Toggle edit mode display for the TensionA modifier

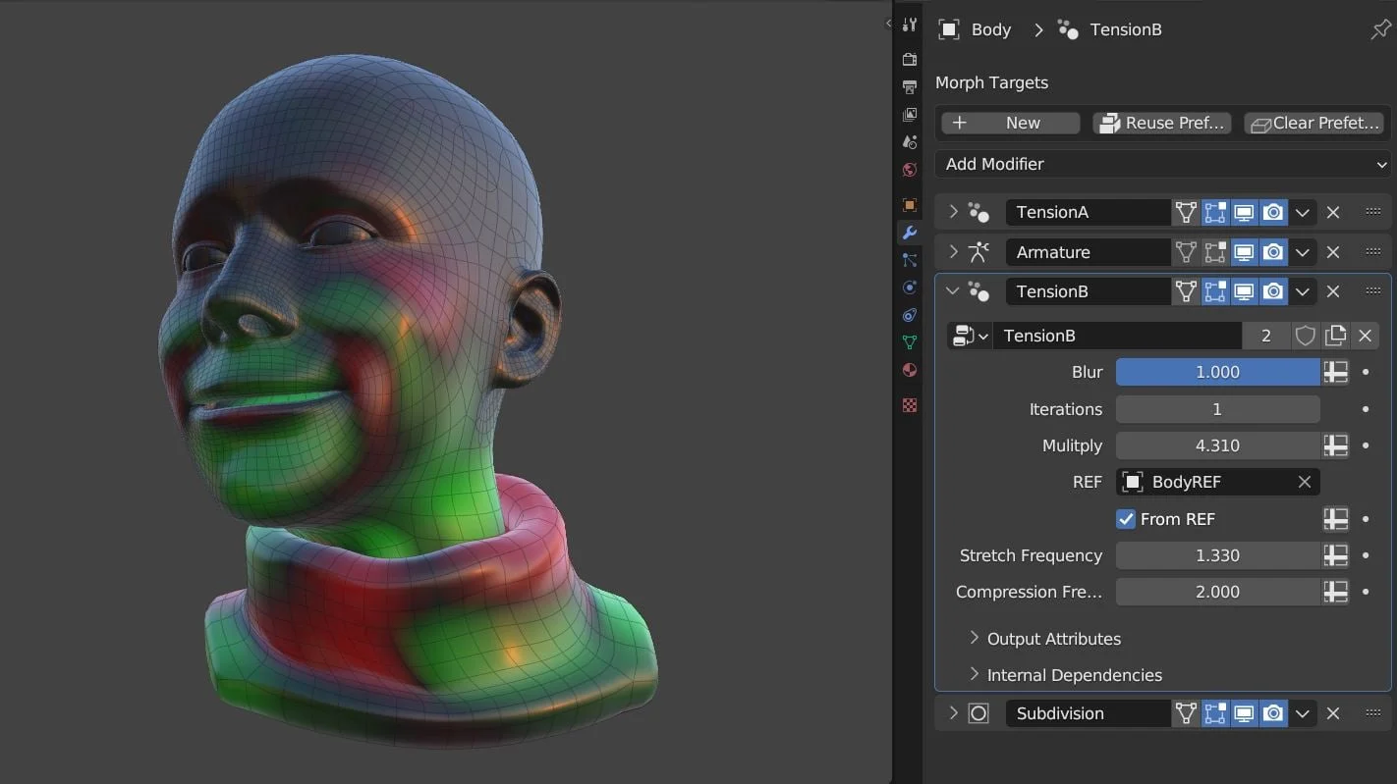click(x=1215, y=212)
